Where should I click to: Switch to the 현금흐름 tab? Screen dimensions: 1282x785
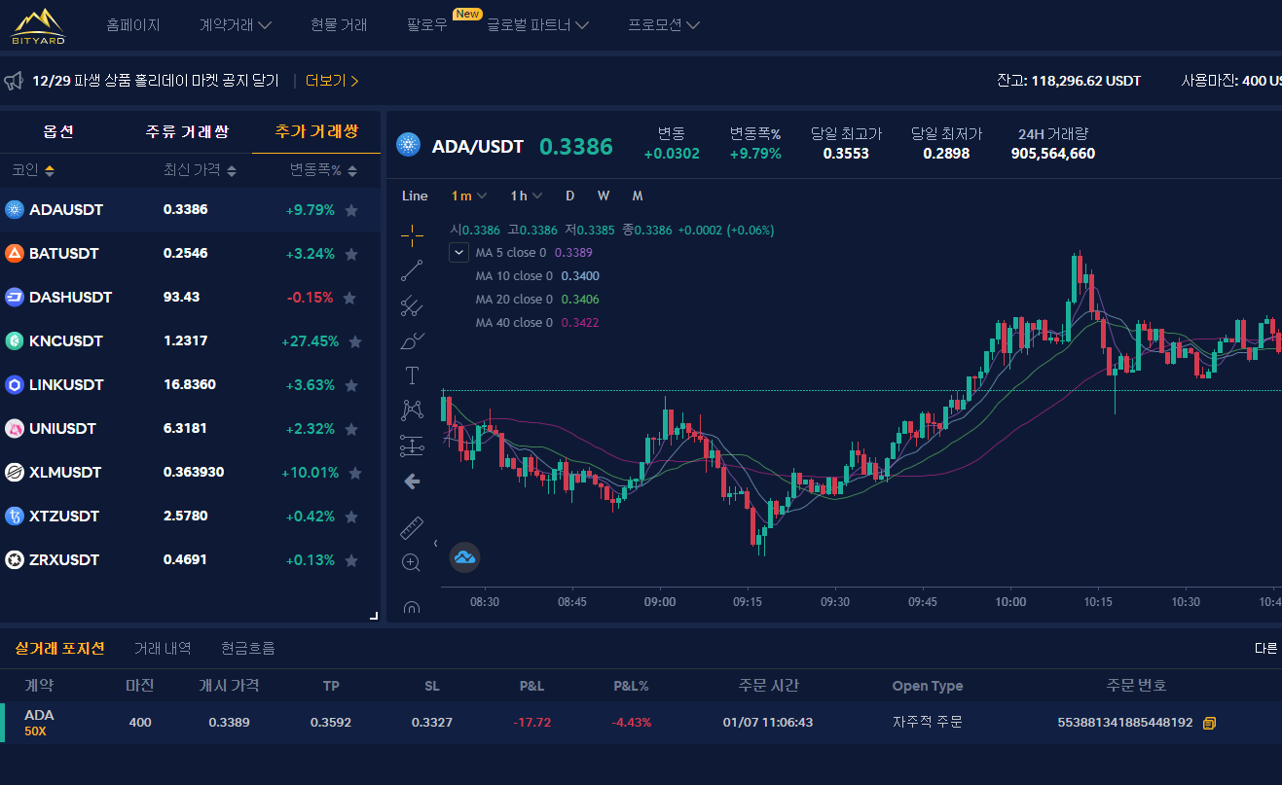click(x=248, y=648)
